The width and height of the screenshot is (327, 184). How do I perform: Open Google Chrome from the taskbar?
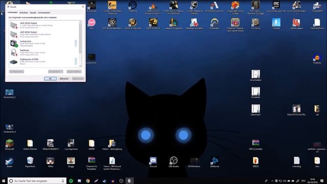tap(88, 181)
